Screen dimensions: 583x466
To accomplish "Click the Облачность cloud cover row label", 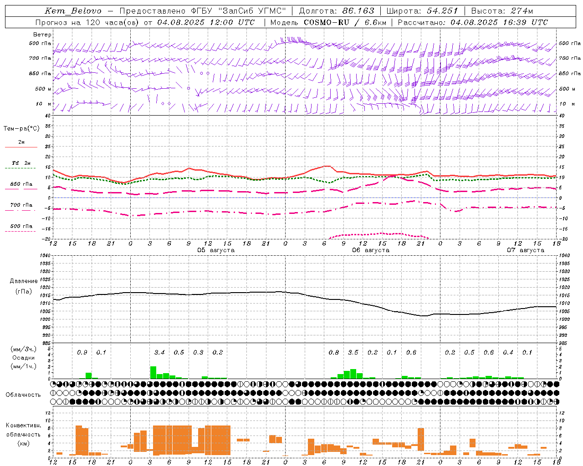I will click(23, 395).
